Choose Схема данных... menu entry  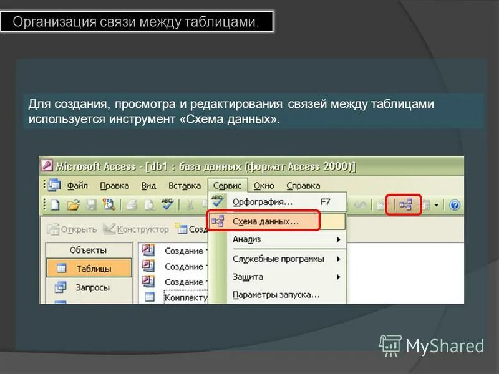click(277, 221)
